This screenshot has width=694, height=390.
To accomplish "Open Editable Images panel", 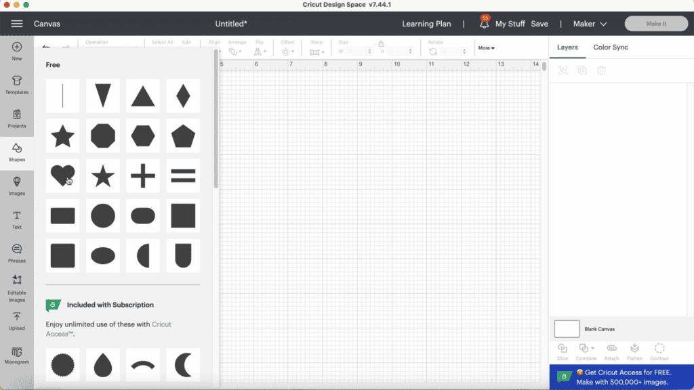I will 17,288.
